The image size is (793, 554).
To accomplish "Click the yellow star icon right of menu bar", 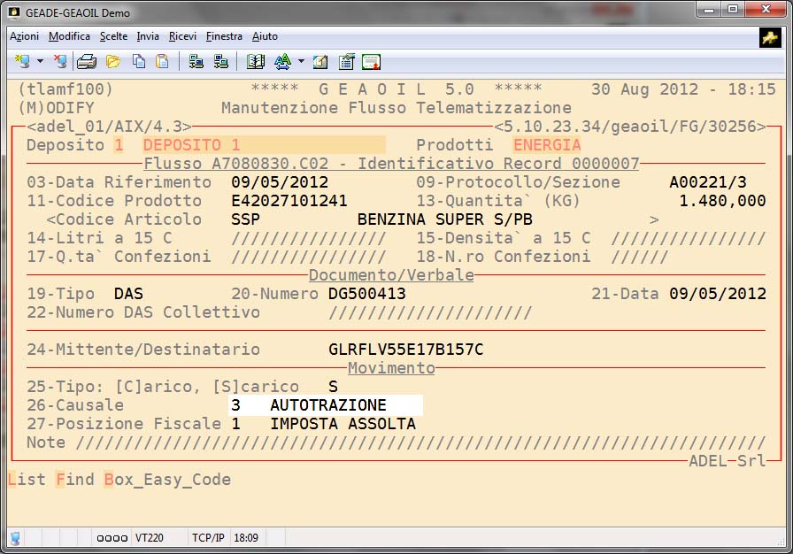I will pyautogui.click(x=769, y=37).
